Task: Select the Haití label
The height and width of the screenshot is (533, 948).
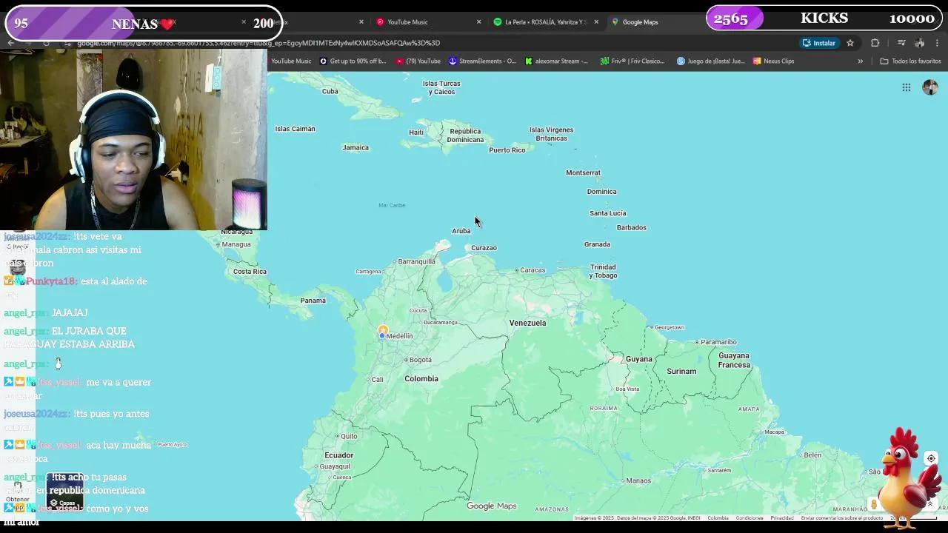Action: (x=416, y=133)
